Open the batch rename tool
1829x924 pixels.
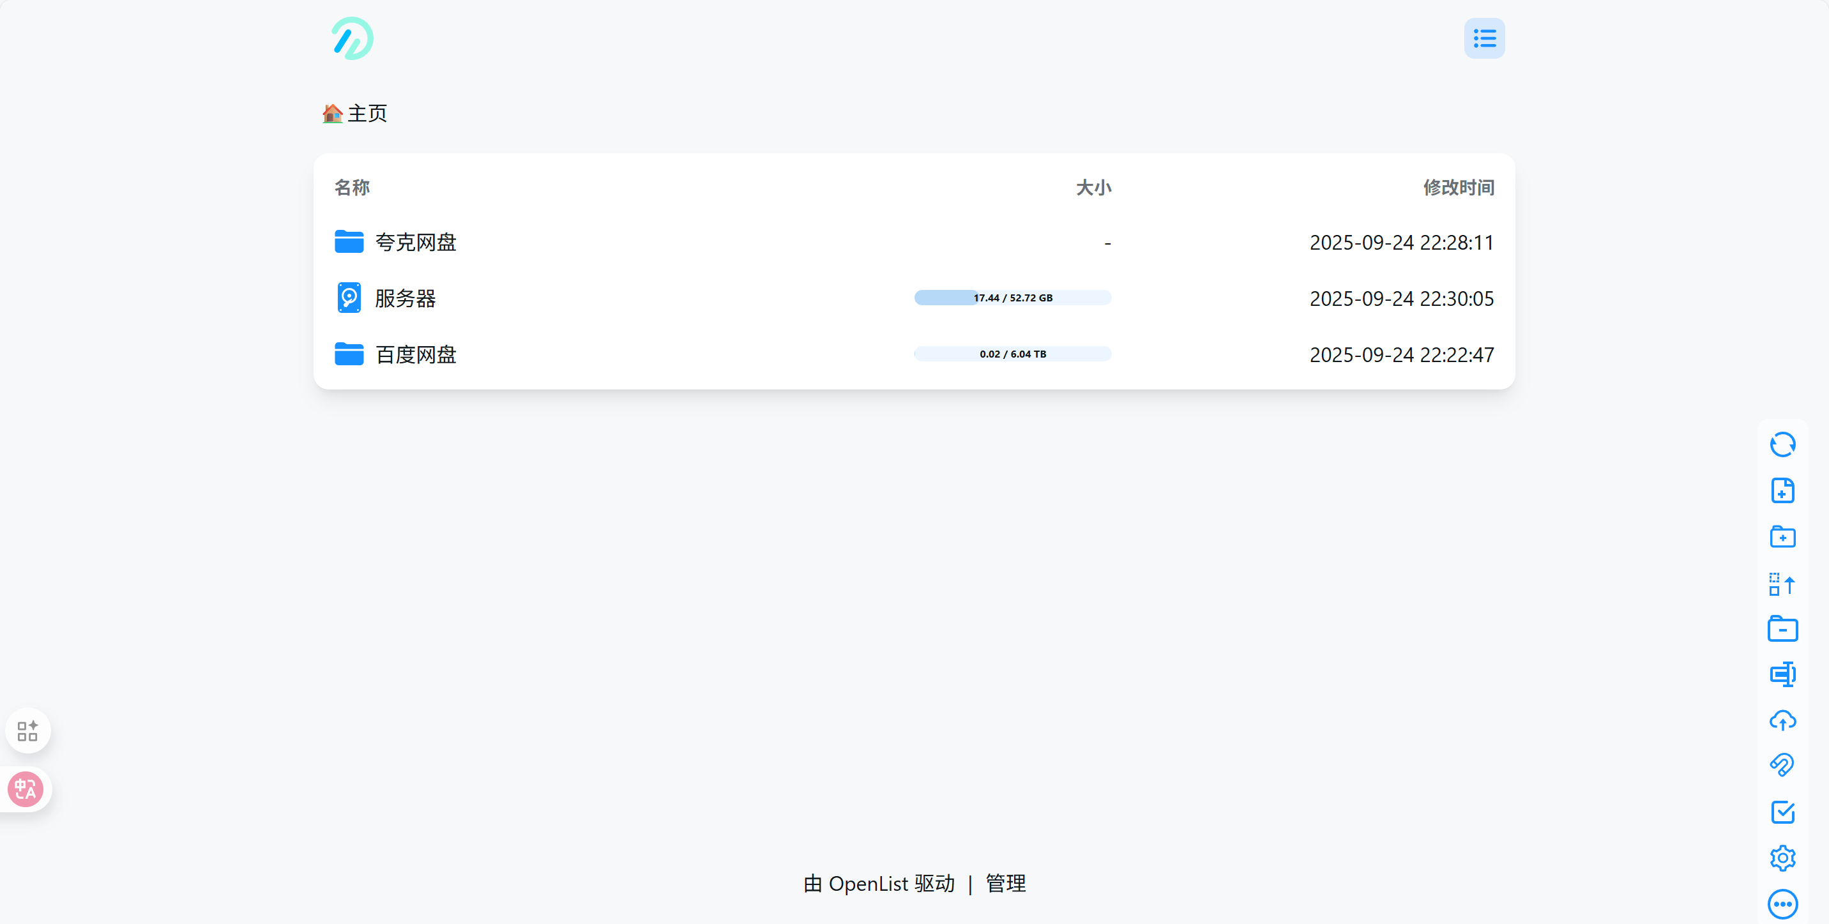[x=1782, y=674]
